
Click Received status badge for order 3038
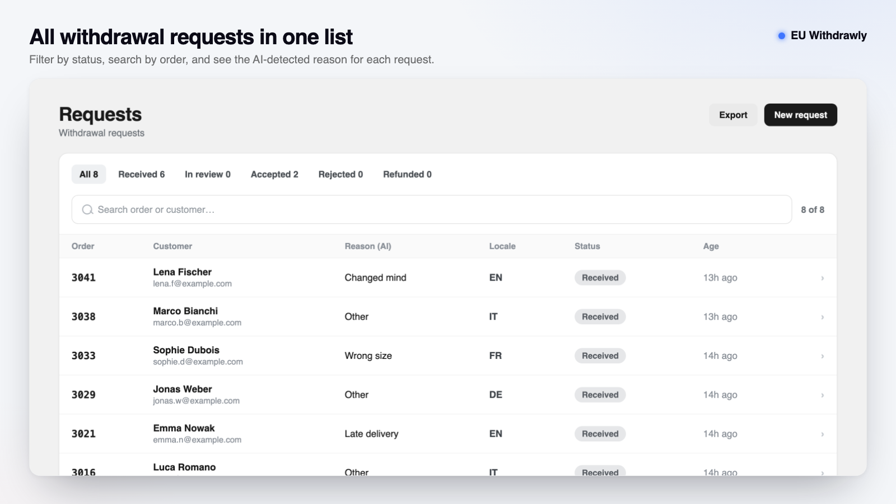click(600, 317)
